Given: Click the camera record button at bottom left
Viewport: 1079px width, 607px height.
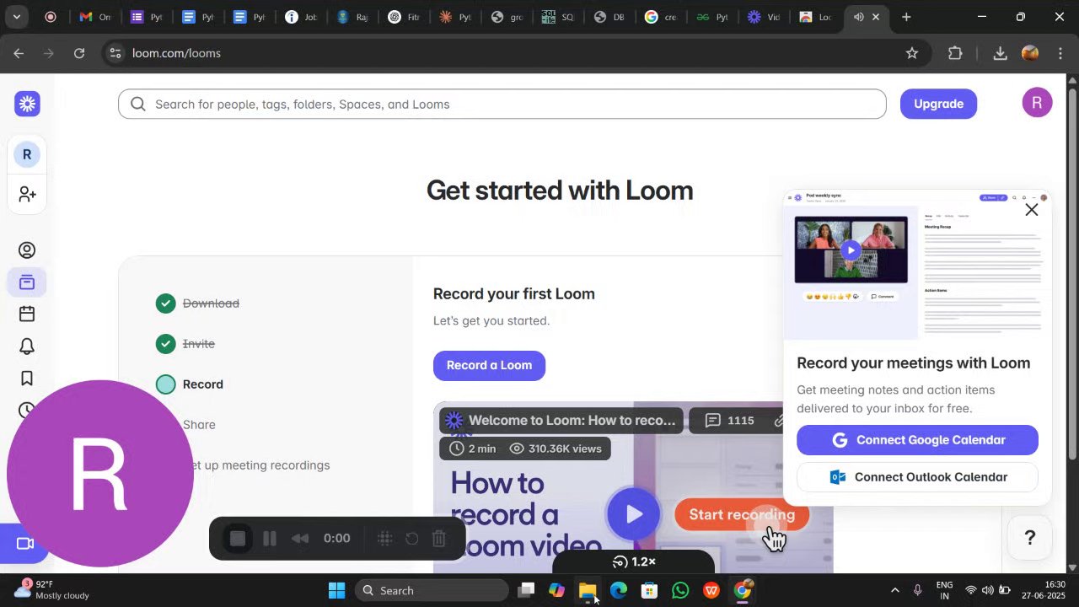Looking at the screenshot, I should (25, 544).
